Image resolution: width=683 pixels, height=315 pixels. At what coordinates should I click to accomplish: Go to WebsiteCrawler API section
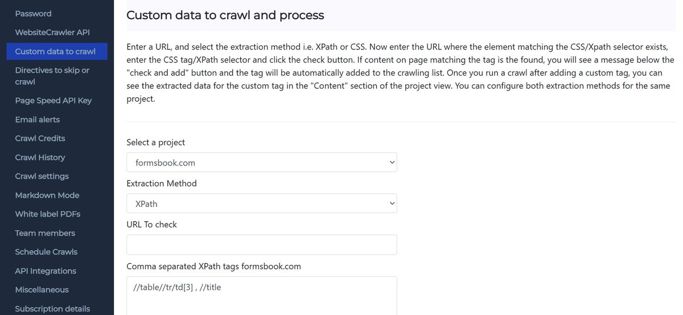click(52, 32)
